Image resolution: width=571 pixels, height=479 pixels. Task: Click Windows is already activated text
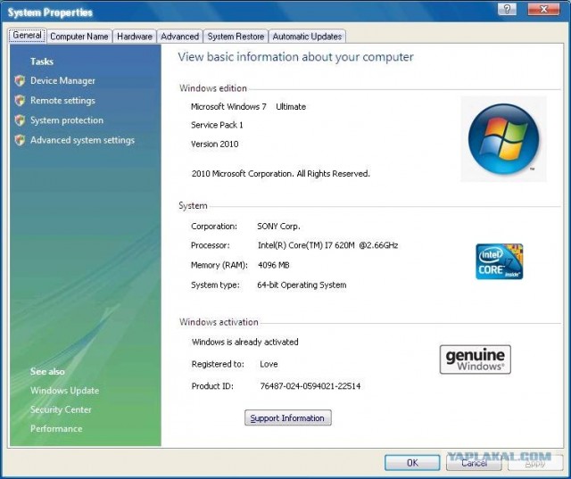click(x=245, y=343)
